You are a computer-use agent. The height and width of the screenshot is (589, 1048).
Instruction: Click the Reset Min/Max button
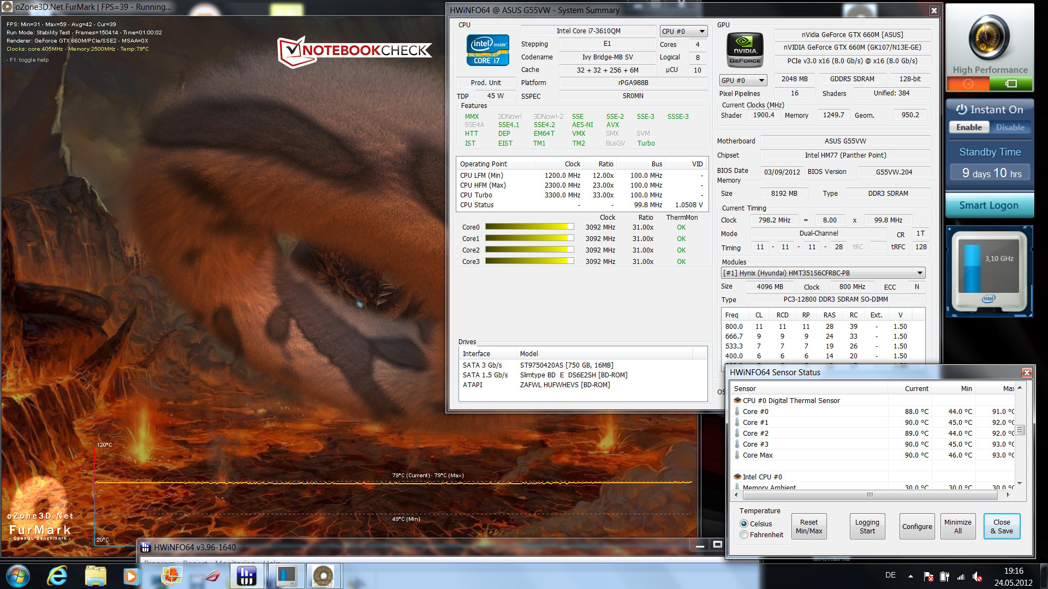tap(808, 526)
